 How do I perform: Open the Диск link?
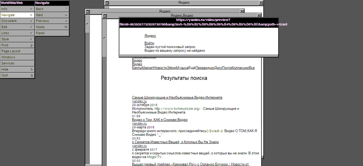218,68
